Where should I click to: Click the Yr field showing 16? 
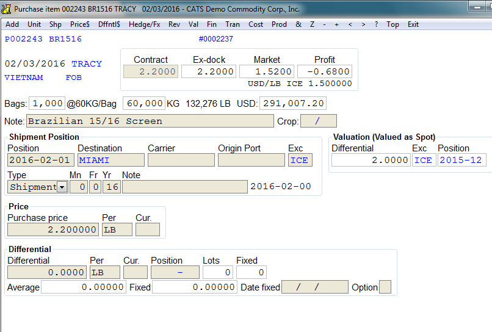tap(112, 187)
